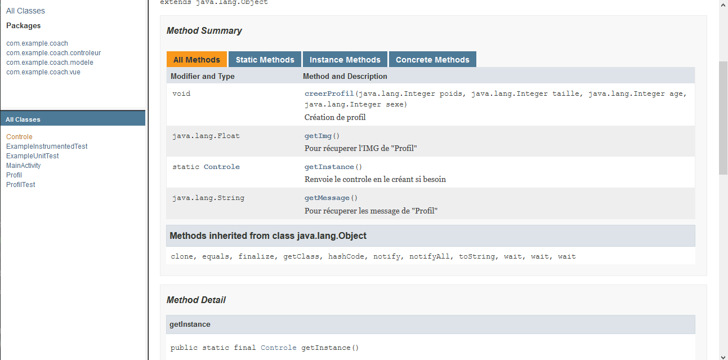Open the com.example.coach.controleur package link
Screen dimensions: 728x360
(53, 53)
